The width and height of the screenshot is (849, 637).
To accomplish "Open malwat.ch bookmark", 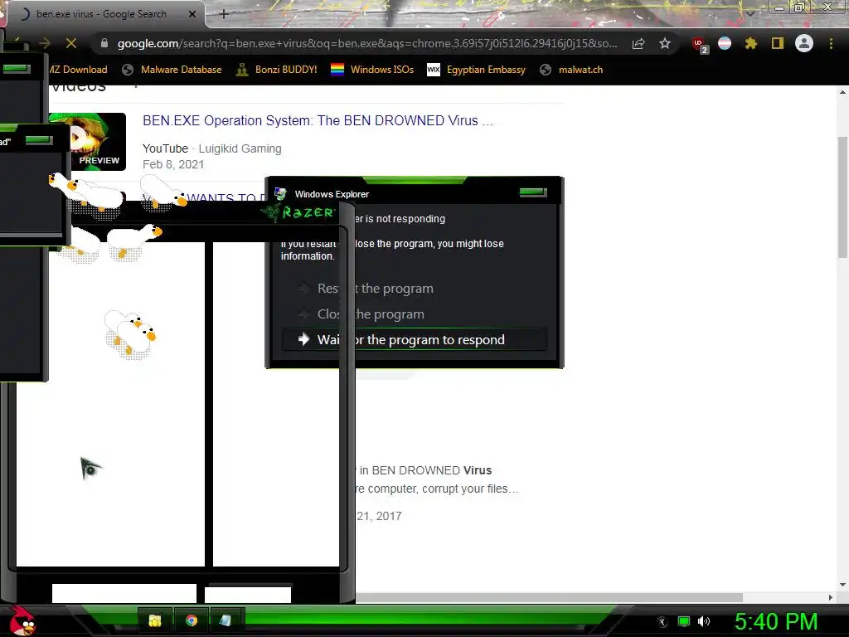I will (x=572, y=70).
